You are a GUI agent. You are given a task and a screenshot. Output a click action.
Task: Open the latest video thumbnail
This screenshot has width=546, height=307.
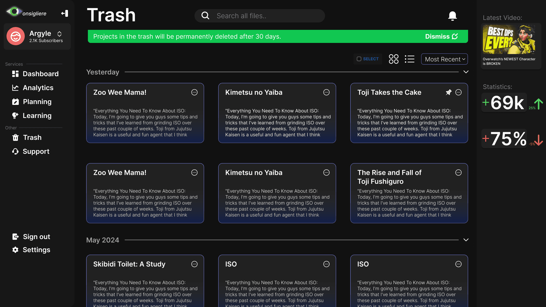509,39
